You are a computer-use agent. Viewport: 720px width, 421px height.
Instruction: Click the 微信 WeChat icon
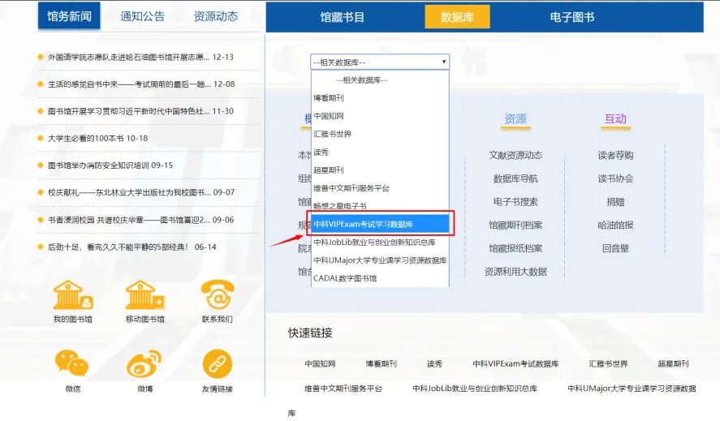[x=72, y=364]
